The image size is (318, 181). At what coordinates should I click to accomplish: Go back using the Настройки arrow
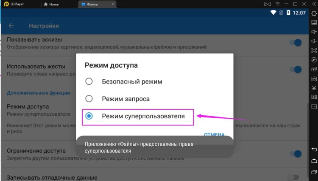(x=11, y=26)
